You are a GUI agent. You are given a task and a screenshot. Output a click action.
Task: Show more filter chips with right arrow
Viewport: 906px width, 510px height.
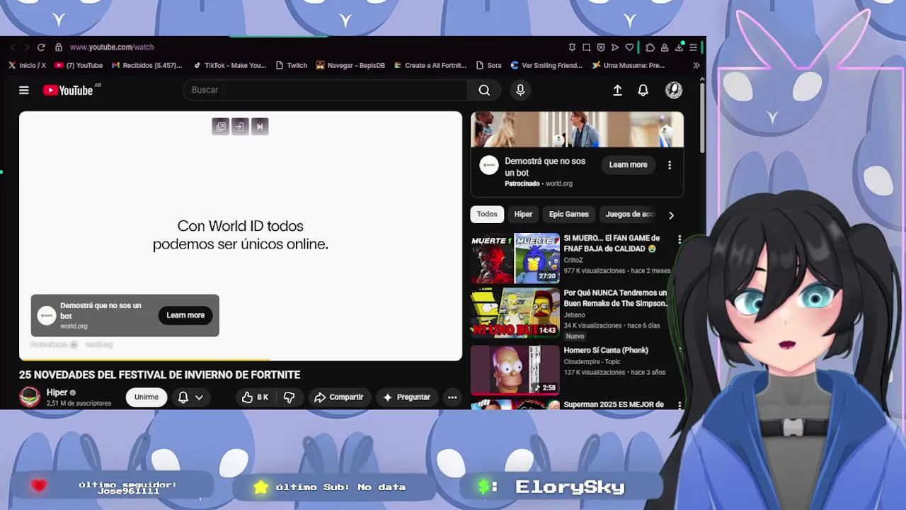tap(671, 215)
